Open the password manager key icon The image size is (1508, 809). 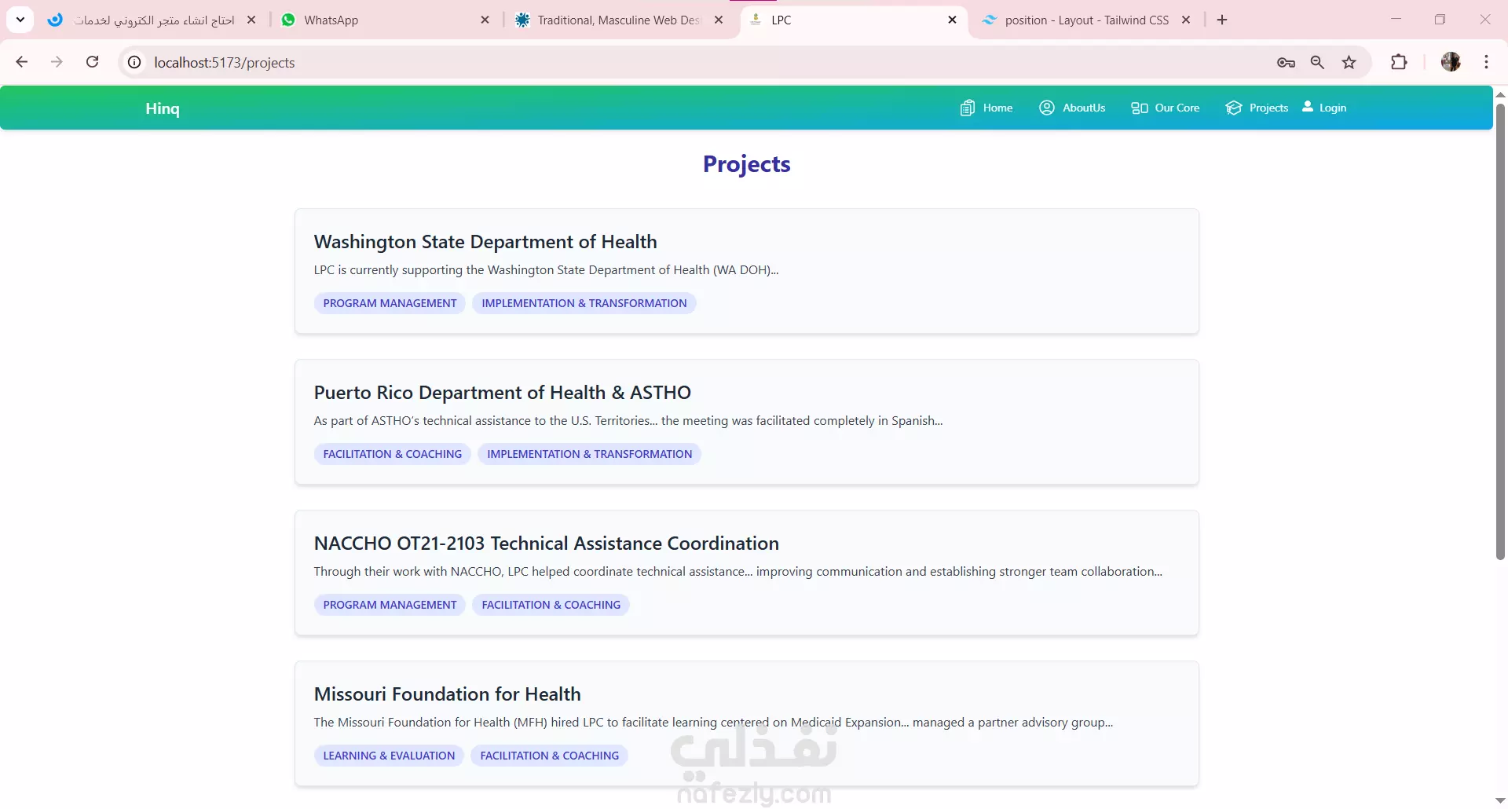click(1286, 62)
